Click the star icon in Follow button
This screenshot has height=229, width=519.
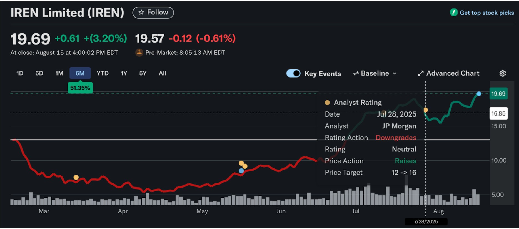point(141,13)
